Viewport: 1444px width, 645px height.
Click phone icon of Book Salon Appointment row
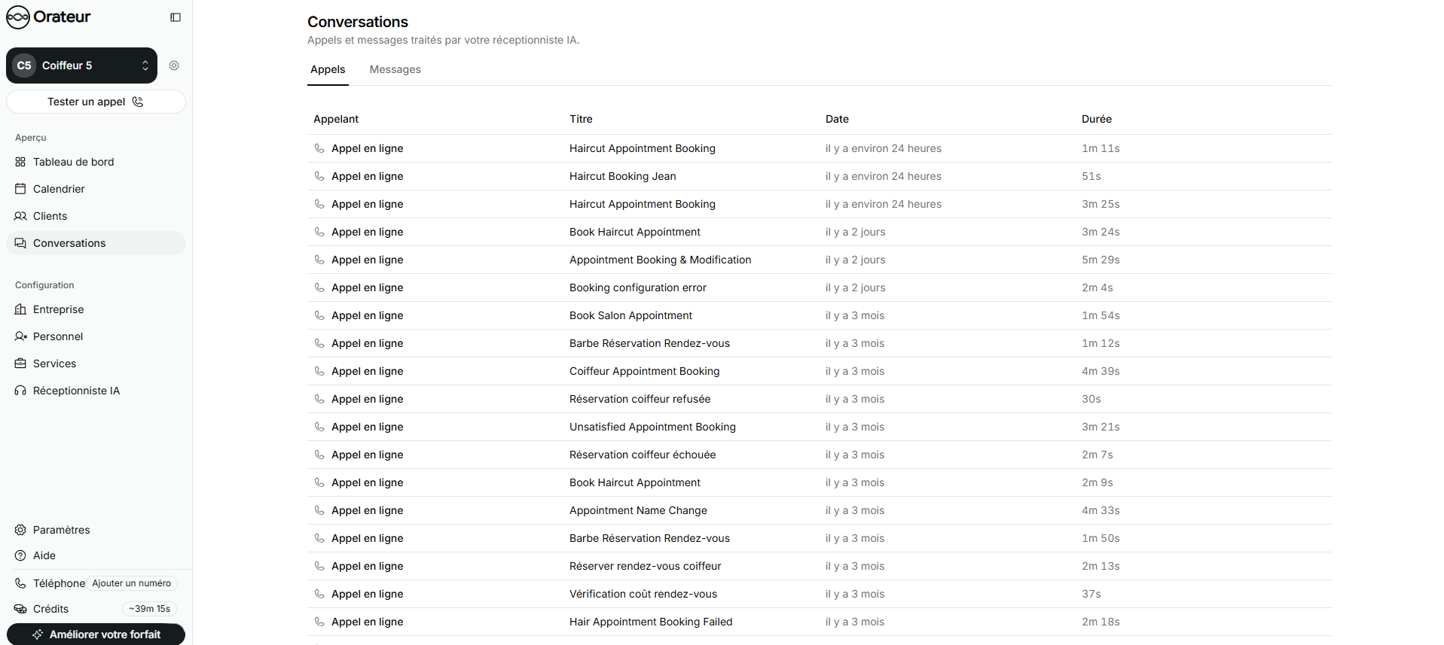click(319, 315)
